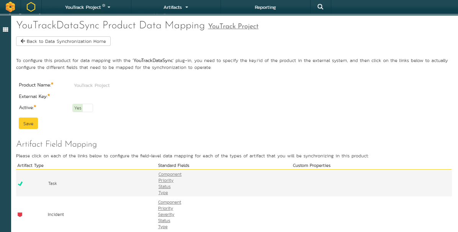Open the Incident Severity mapping link

tap(166, 214)
